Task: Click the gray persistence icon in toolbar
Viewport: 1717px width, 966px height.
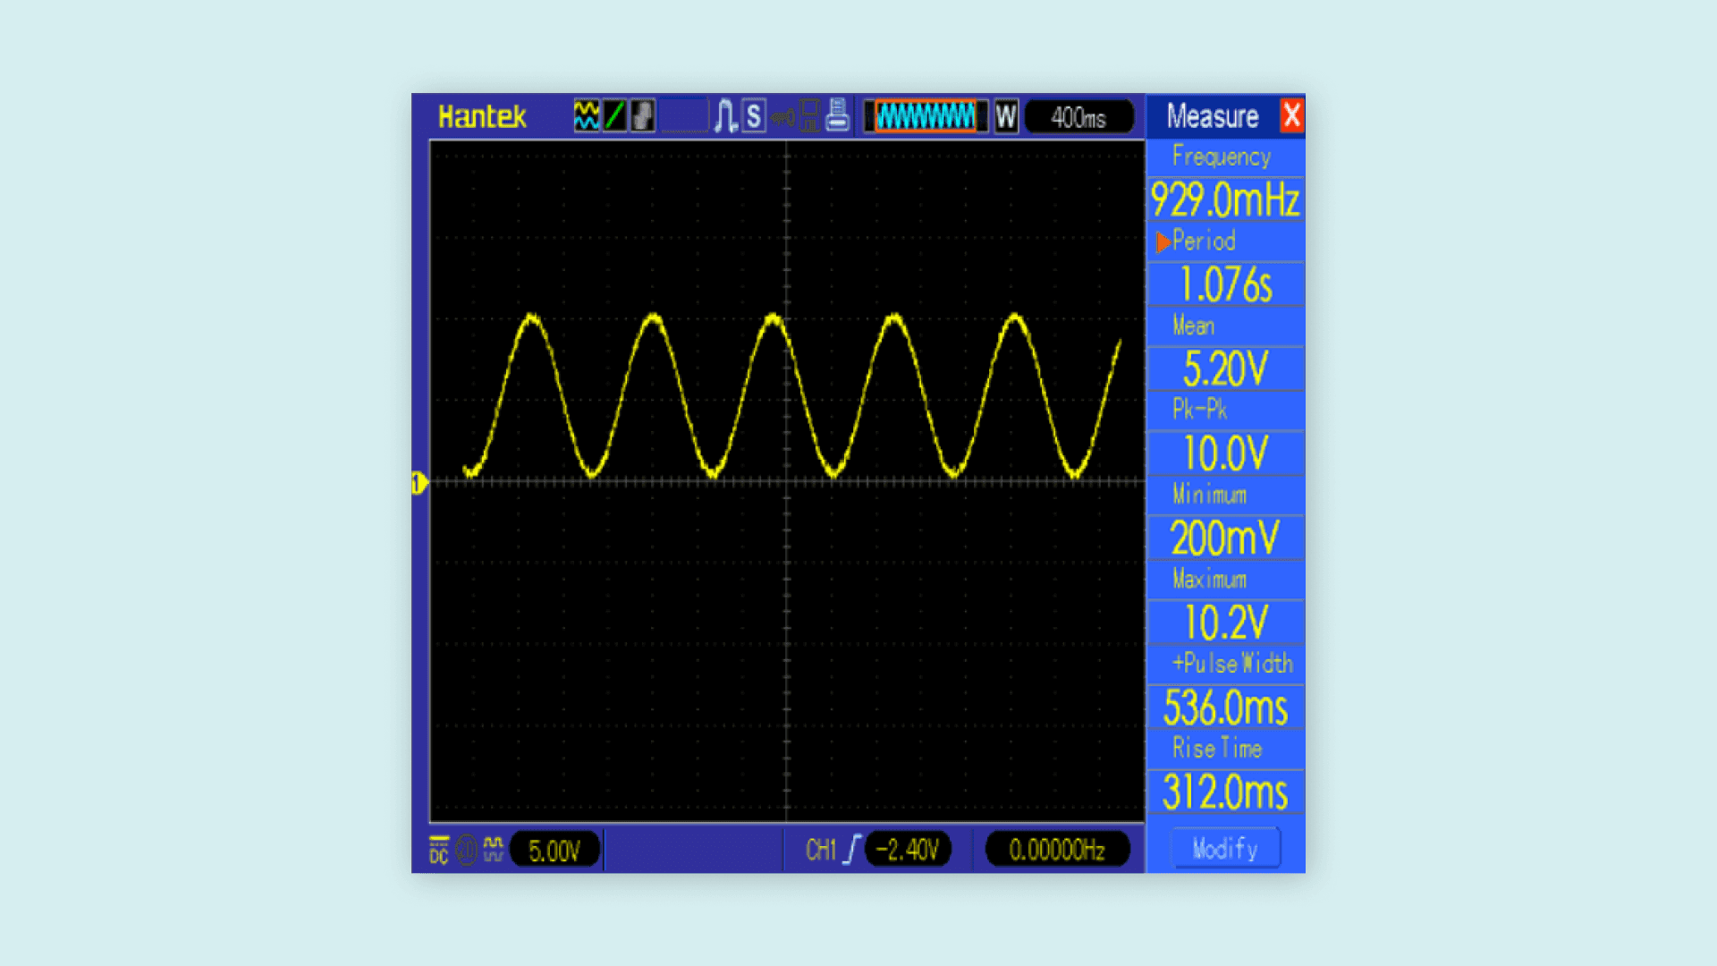Action: [x=642, y=116]
